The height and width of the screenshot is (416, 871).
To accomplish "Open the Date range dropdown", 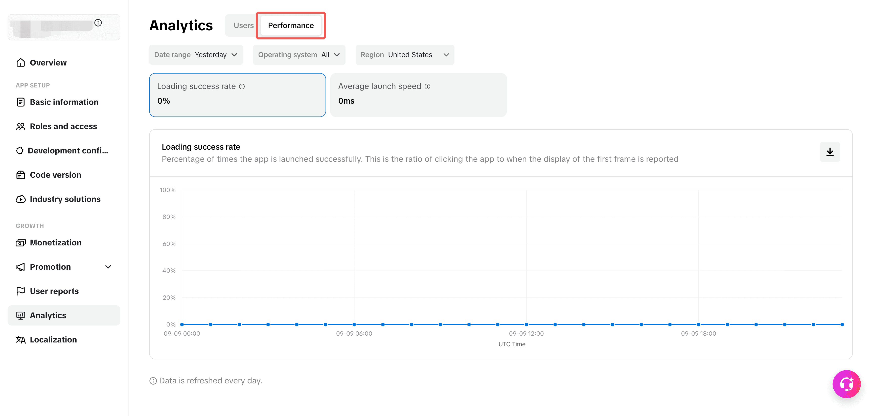I will click(196, 55).
